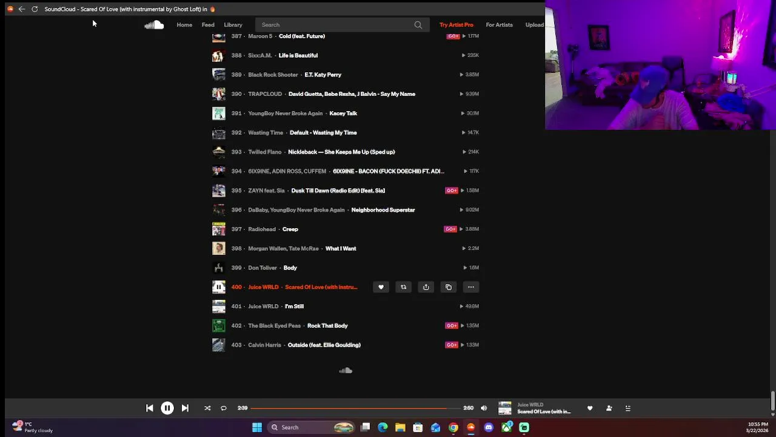Viewport: 776px width, 437px height.
Task: Mute the volume speaker icon
Action: click(484, 408)
